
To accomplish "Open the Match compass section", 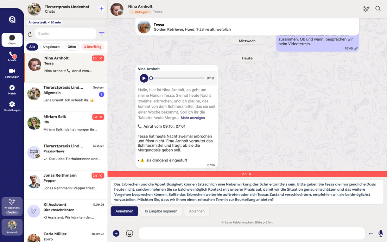I will coord(12,90).
